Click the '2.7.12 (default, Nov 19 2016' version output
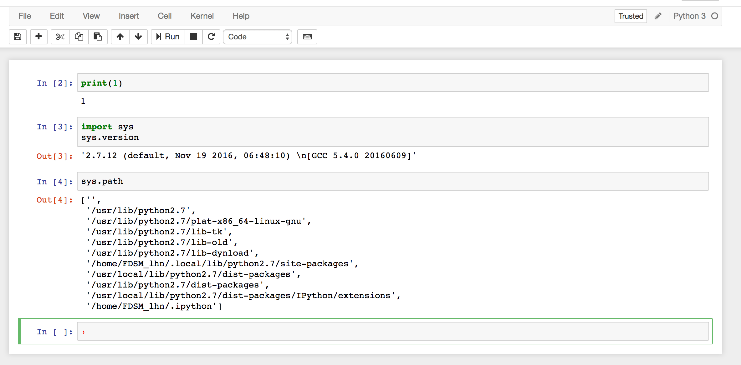 click(249, 155)
